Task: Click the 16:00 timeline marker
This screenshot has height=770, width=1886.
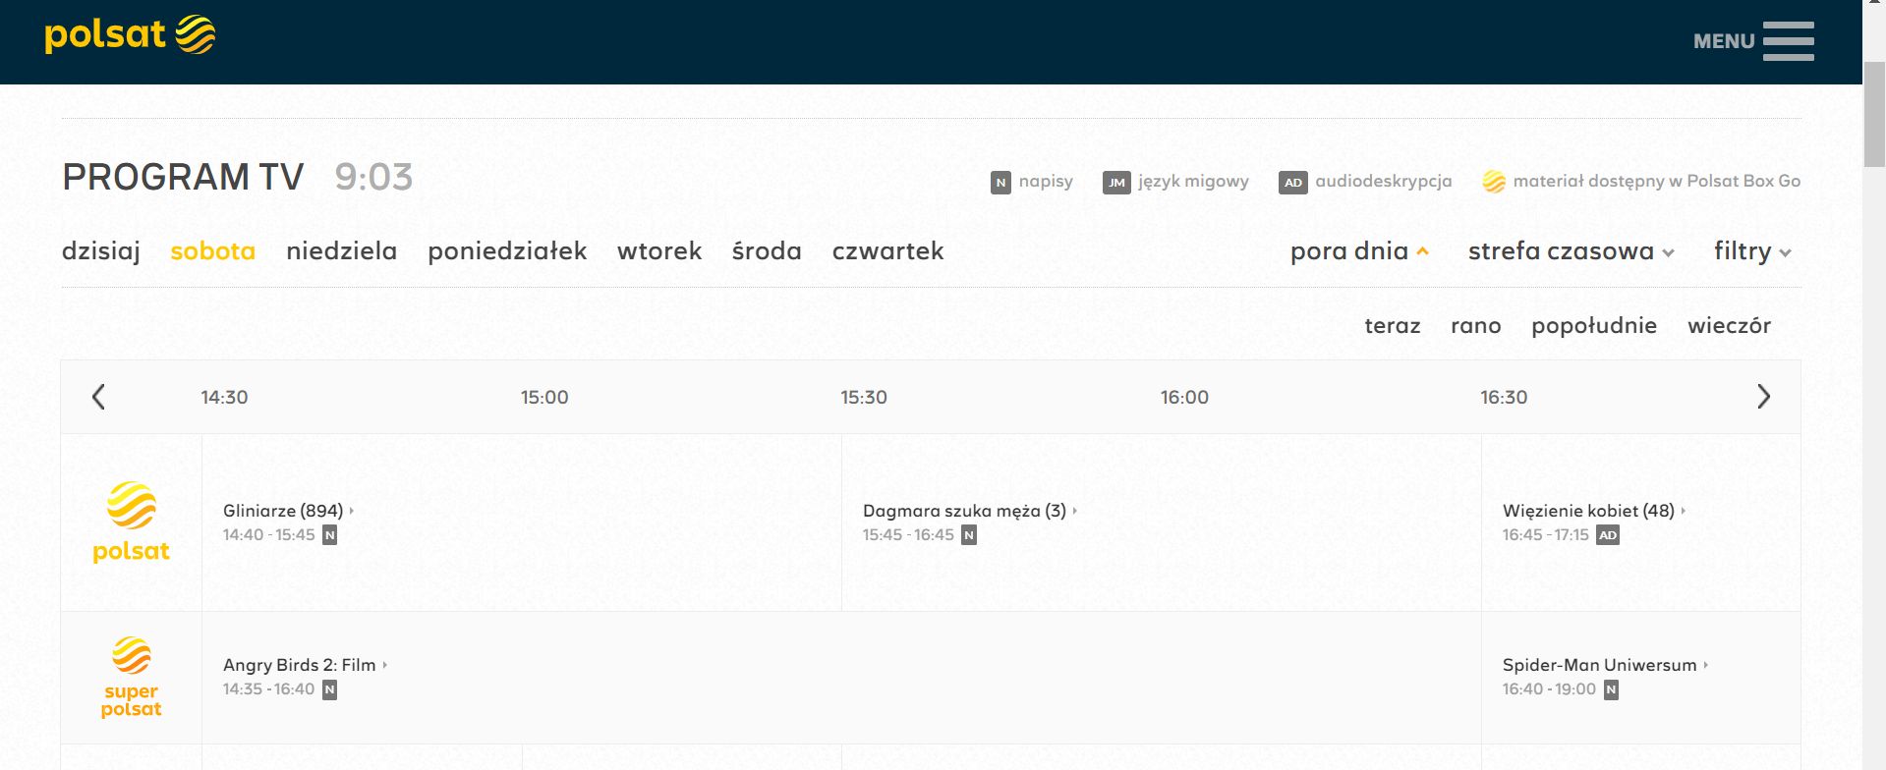Action: 1184,397
